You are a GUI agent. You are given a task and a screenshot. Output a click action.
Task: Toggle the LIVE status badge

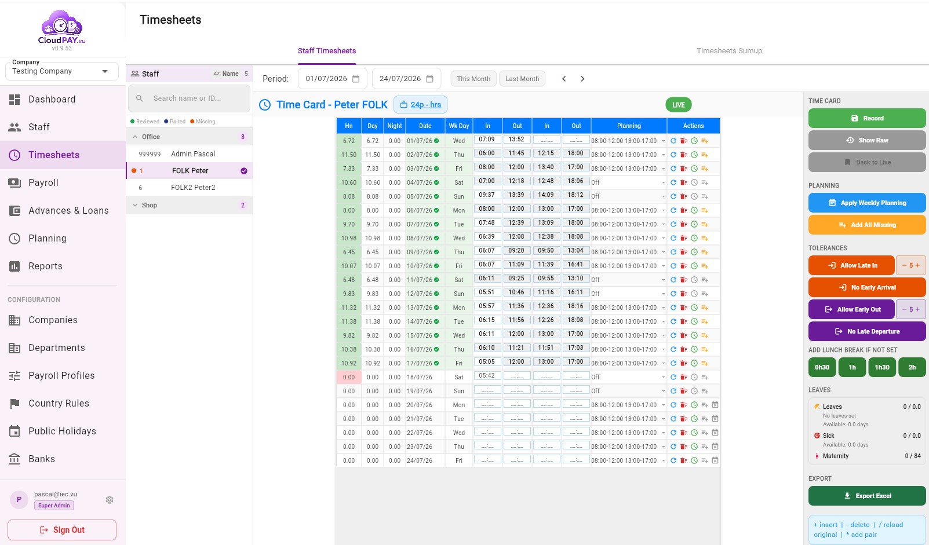point(679,105)
